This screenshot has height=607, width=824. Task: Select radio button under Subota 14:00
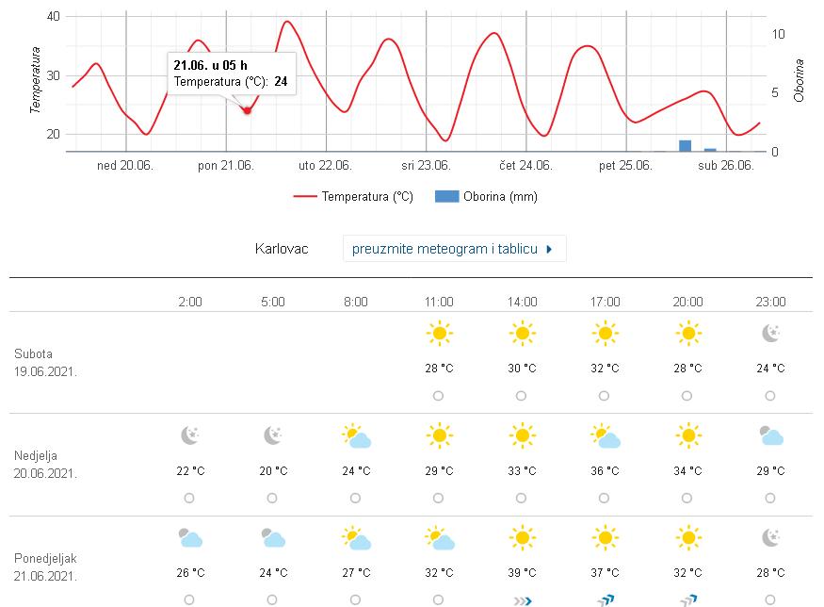tap(522, 396)
